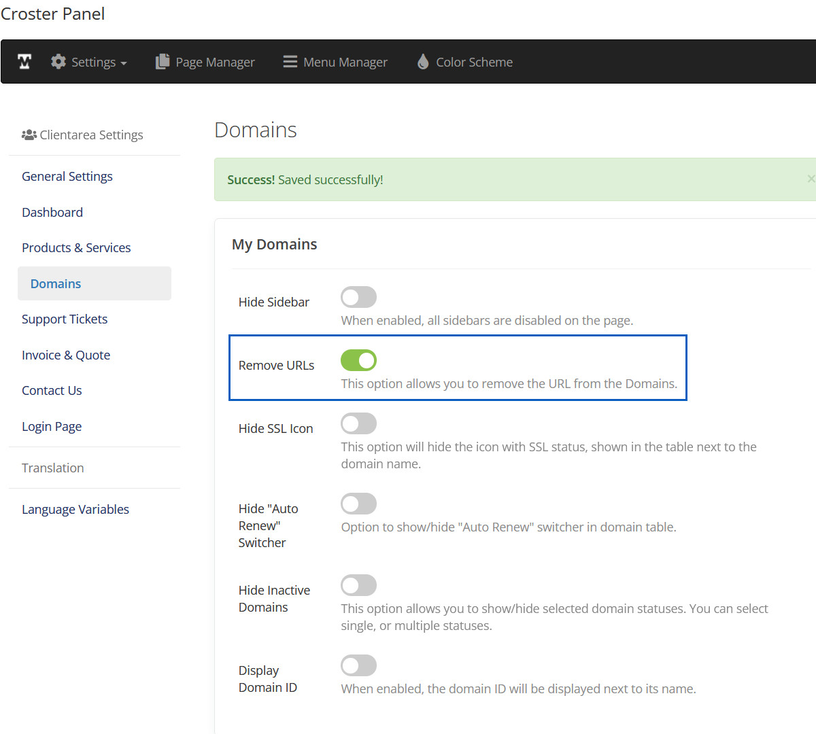Click the Clientarea Settings users icon

tap(29, 135)
